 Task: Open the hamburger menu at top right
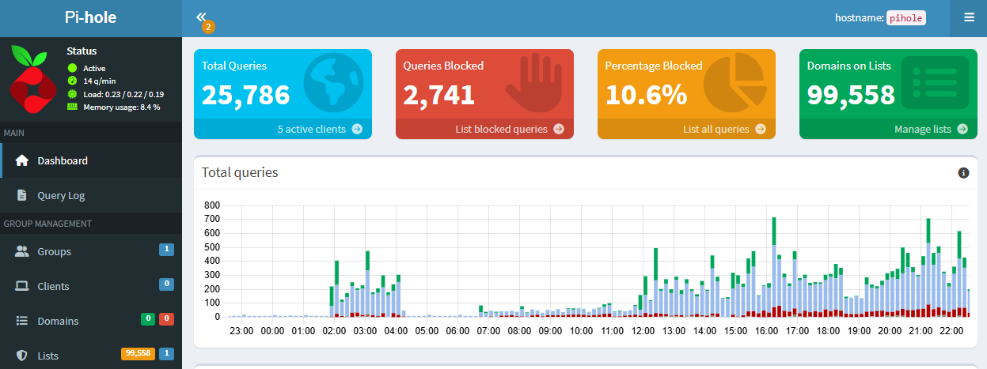969,17
